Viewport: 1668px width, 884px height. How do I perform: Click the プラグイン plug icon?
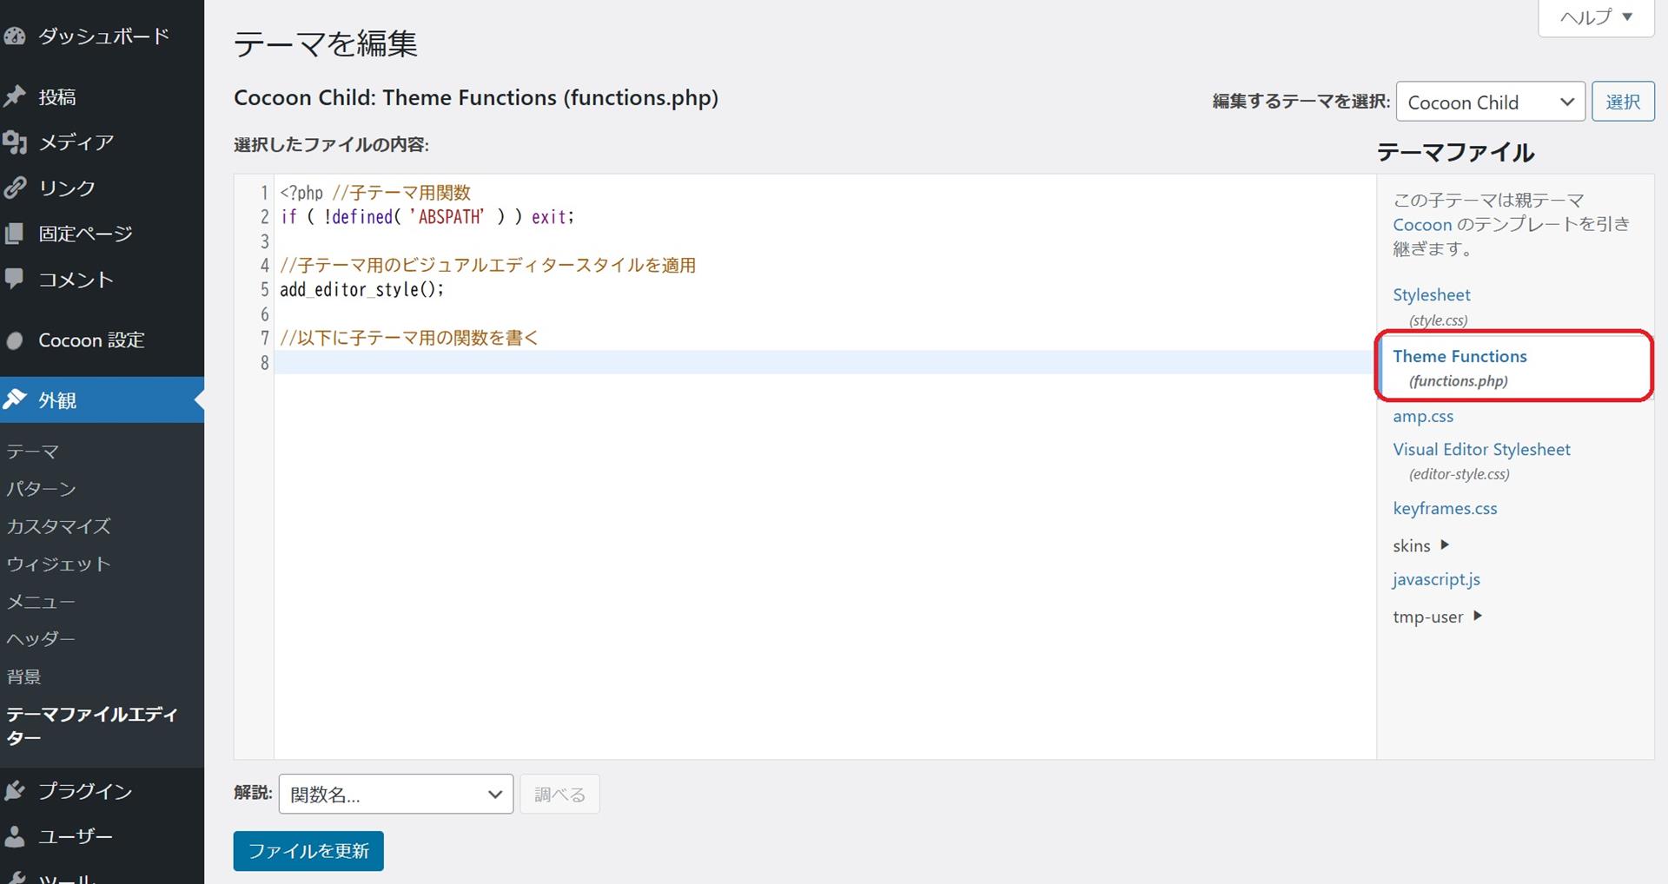[14, 791]
